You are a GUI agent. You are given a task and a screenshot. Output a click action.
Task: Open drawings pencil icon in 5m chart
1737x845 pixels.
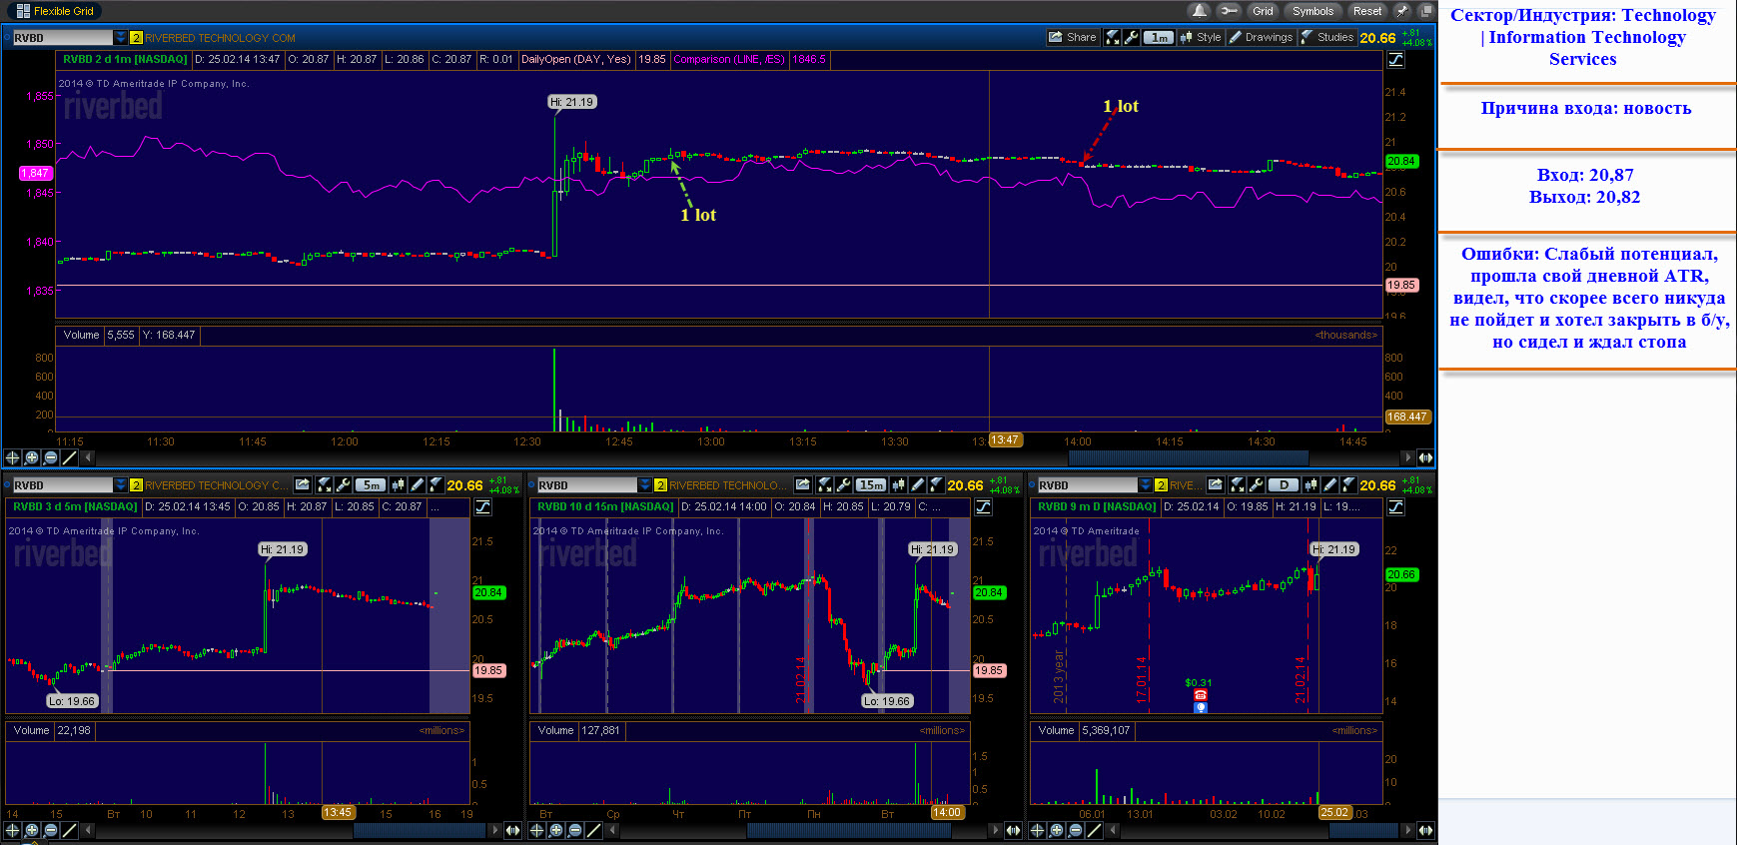click(417, 484)
